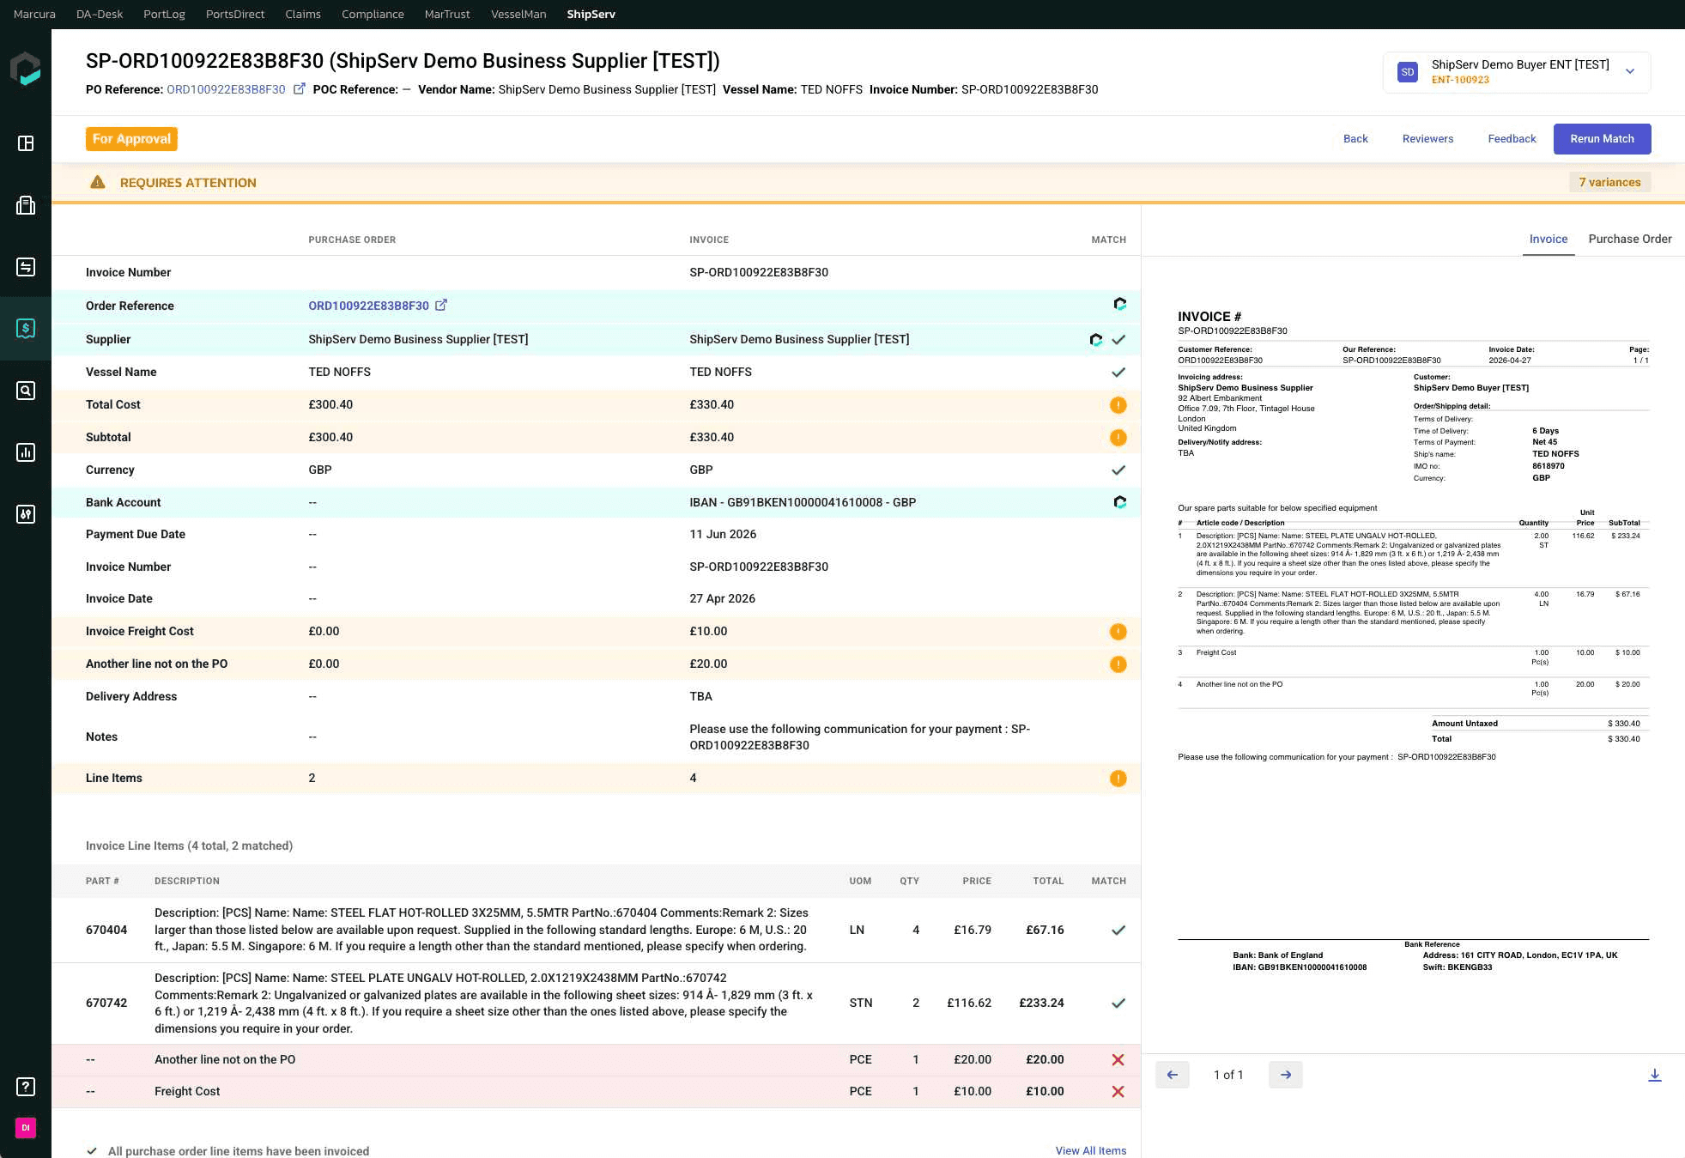Click the orange variance icon for Invoice Freight Cost
The image size is (1685, 1158).
pyautogui.click(x=1118, y=632)
